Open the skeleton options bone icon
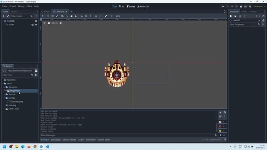 pos(106,16)
